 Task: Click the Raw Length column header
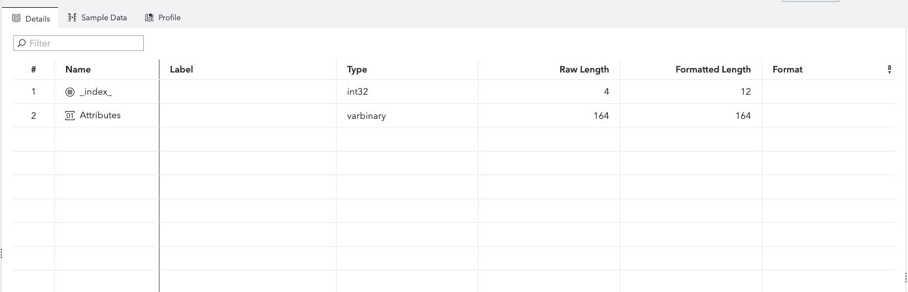point(584,69)
